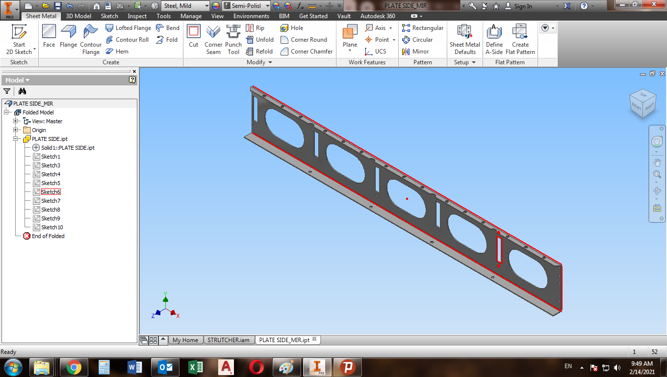
Task: Open the Sketch ribbon tab
Action: [x=109, y=16]
